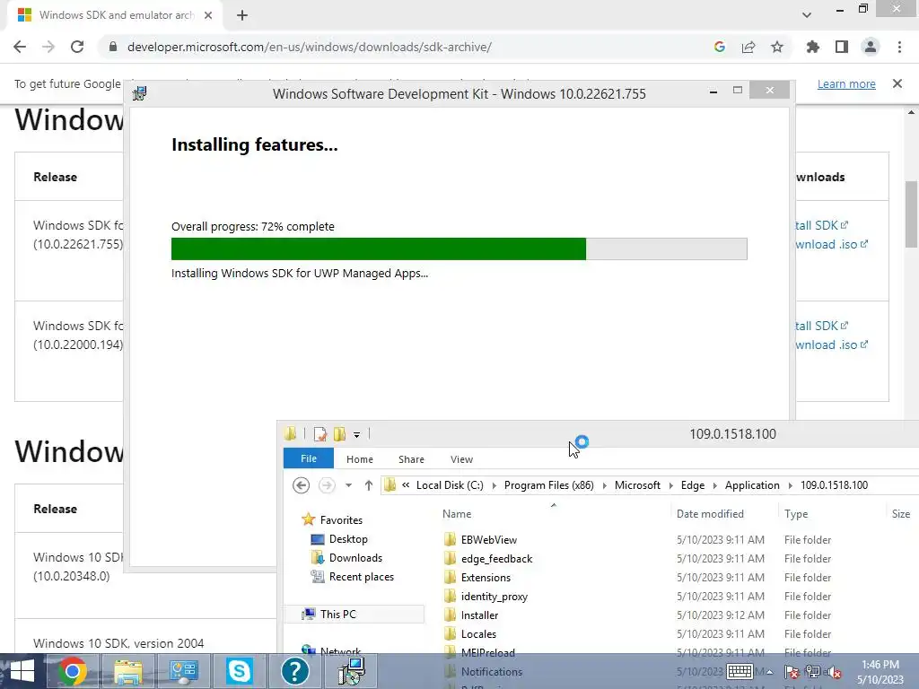Select Recent places in navigation pane
Screen dimensions: 919x689
coord(361,577)
